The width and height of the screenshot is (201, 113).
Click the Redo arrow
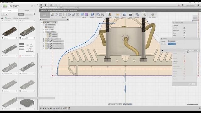59,5
